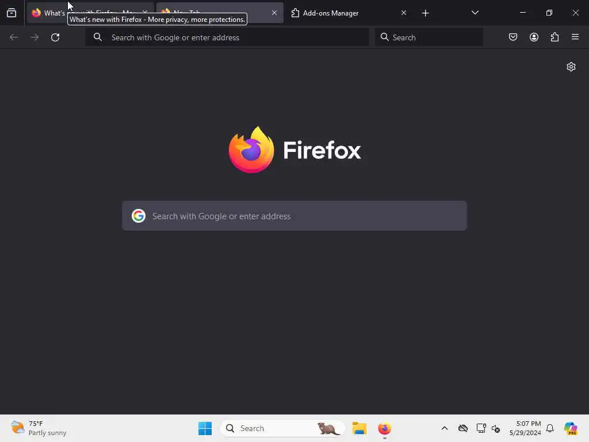Show hidden system tray icons chevron
589x442 pixels.
point(445,428)
